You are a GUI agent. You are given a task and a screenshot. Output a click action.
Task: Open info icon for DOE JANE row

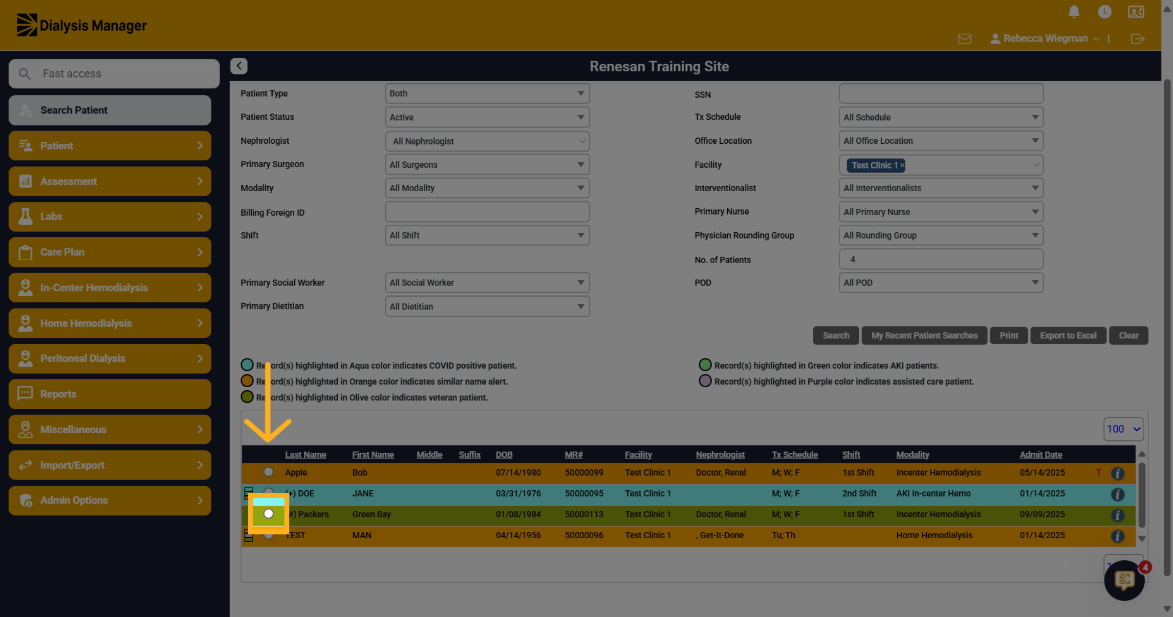[x=1117, y=494]
